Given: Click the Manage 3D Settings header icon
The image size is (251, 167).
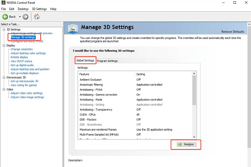Looking at the screenshot, I should coord(73,28).
